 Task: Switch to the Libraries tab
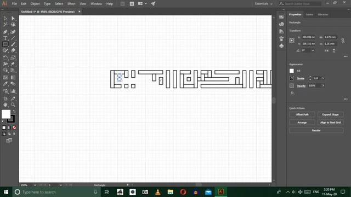click(x=323, y=15)
